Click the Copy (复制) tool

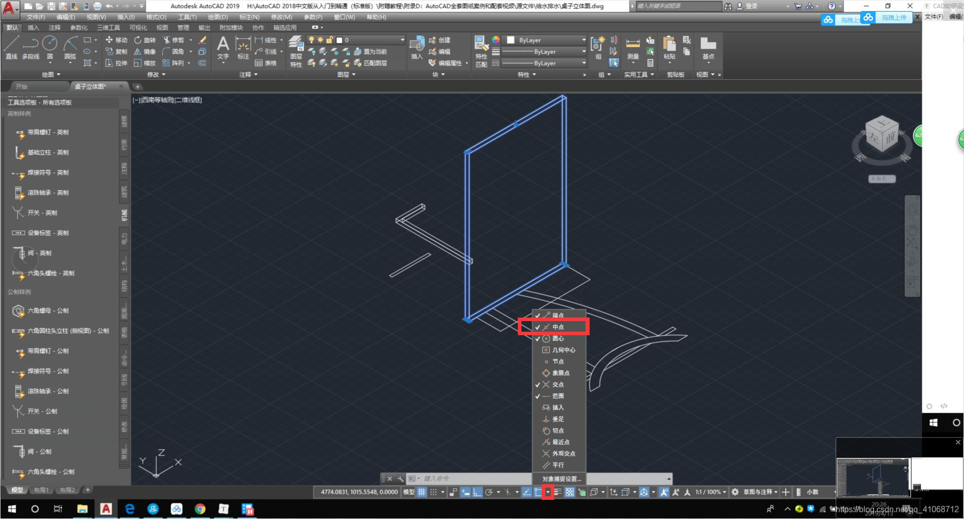(x=116, y=51)
